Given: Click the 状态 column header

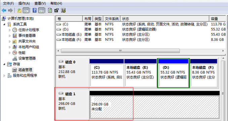Looking at the screenshot, I should pyautogui.click(x=165, y=19).
